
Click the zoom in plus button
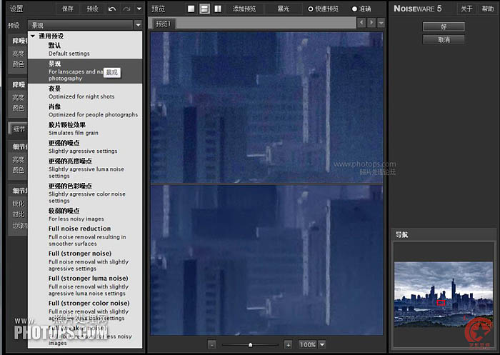click(288, 344)
